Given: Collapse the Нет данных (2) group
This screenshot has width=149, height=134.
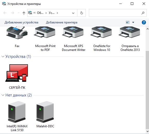Looking at the screenshot, I should (x=3, y=95).
